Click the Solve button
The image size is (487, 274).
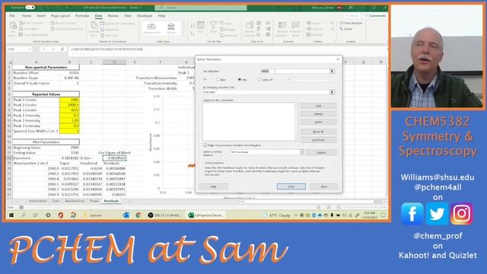coord(291,186)
